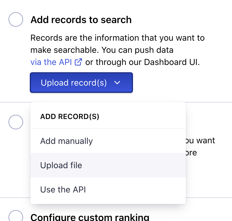The width and height of the screenshot is (232, 221).
Task: Click the Dashboard UI text
Action: [172, 62]
